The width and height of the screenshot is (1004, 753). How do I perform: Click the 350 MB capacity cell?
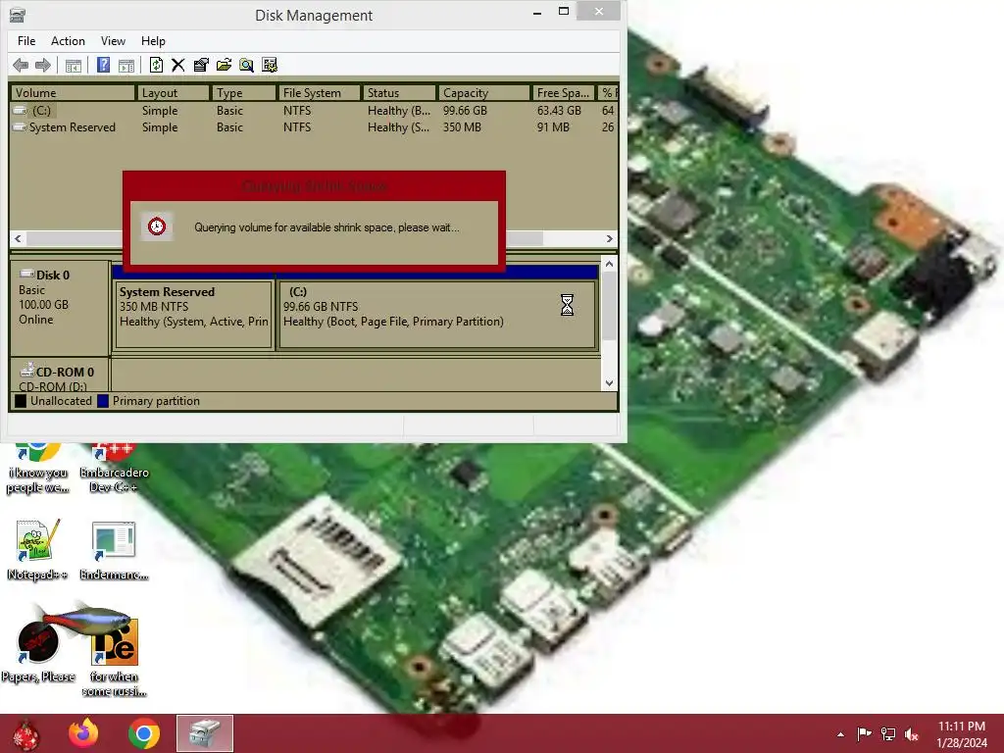pyautogui.click(x=463, y=127)
